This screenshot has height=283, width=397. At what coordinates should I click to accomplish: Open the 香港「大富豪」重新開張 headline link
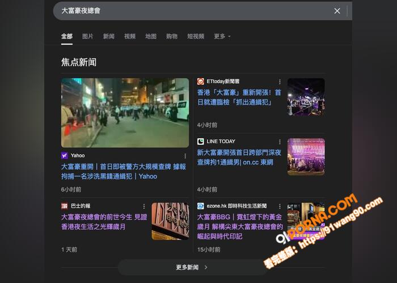pyautogui.click(x=239, y=97)
